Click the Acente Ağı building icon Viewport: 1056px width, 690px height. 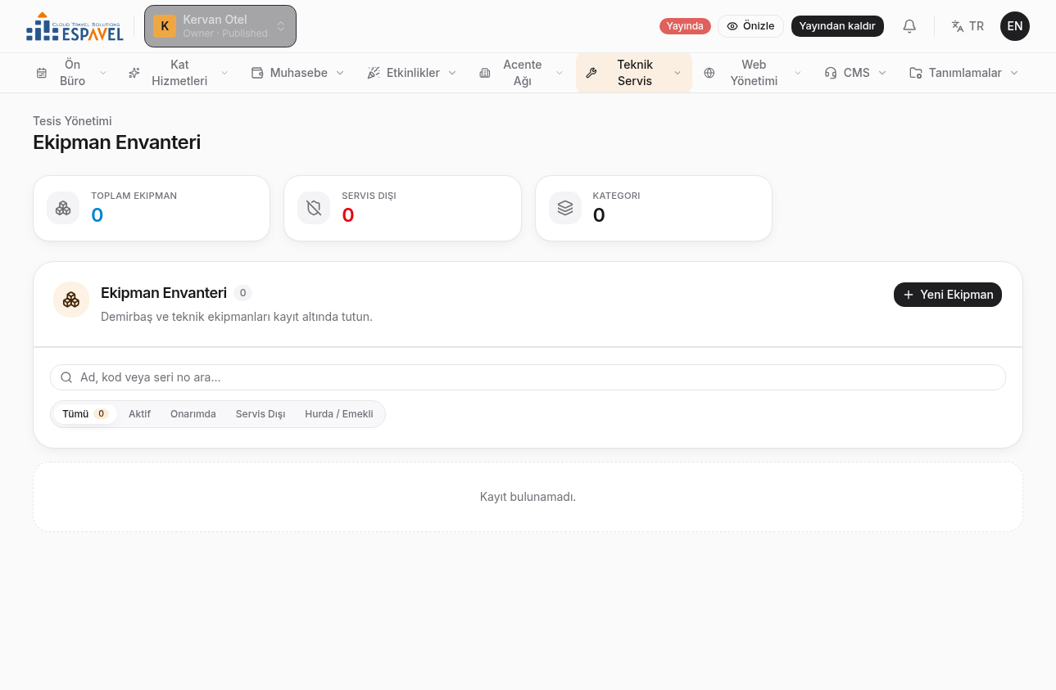485,73
